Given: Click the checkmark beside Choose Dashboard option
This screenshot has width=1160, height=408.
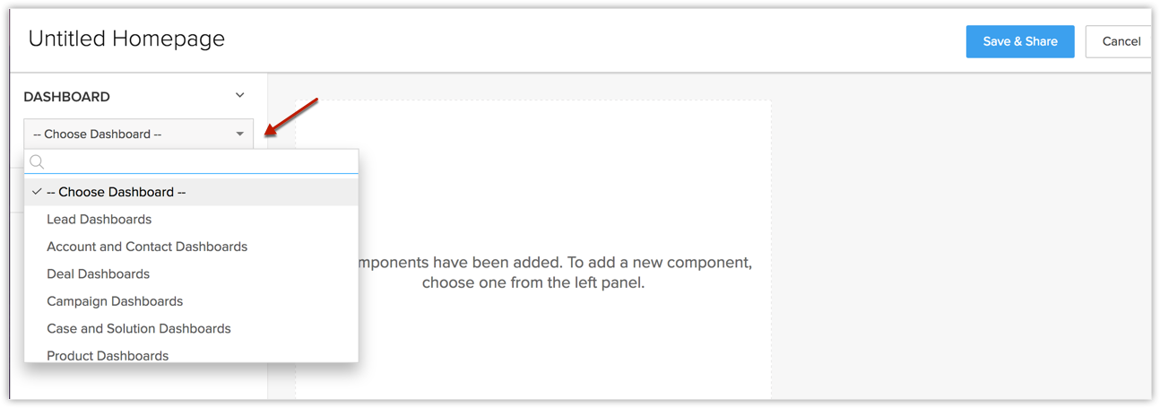Looking at the screenshot, I should tap(37, 192).
